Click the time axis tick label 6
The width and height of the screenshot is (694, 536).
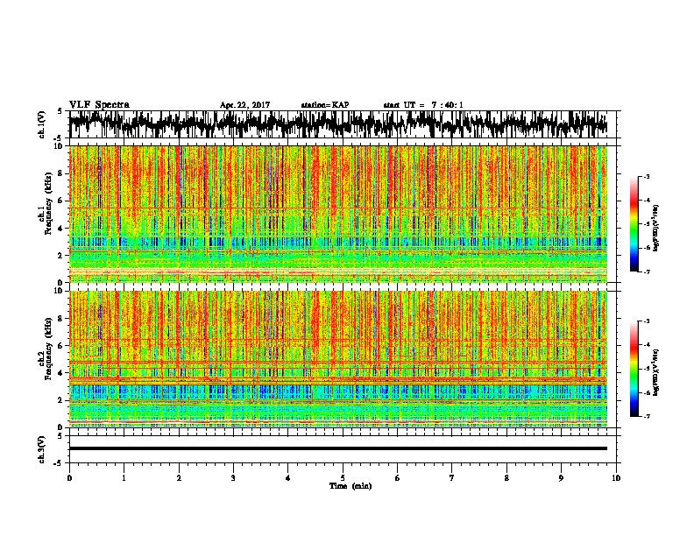398,477
